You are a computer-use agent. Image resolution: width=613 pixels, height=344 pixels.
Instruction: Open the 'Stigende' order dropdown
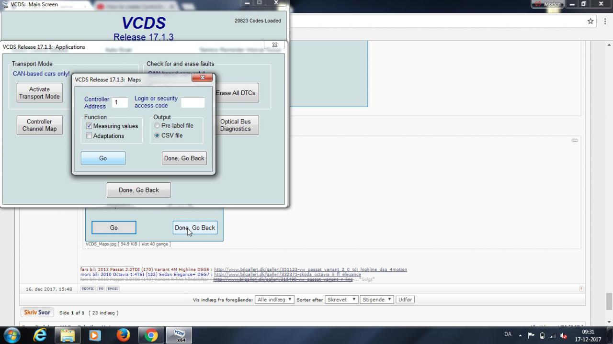click(377, 300)
